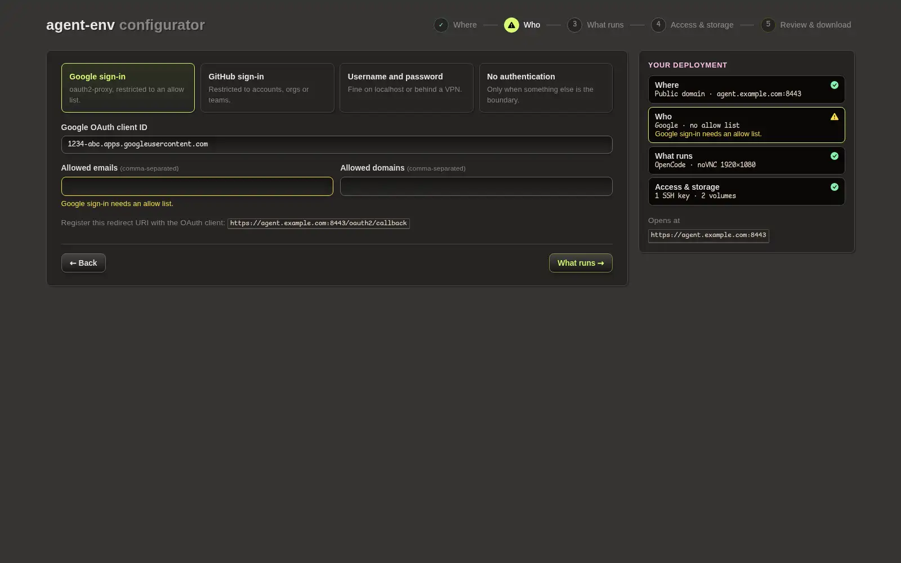The image size is (901, 563).
Task: Click the YOUR DEPLOYMENT heading
Action: pyautogui.click(x=688, y=65)
